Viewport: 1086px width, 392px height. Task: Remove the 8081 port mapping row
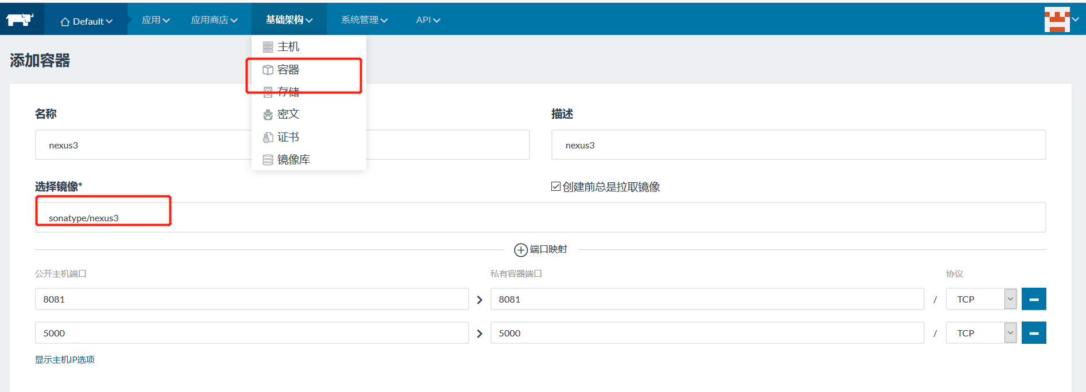(x=1034, y=299)
